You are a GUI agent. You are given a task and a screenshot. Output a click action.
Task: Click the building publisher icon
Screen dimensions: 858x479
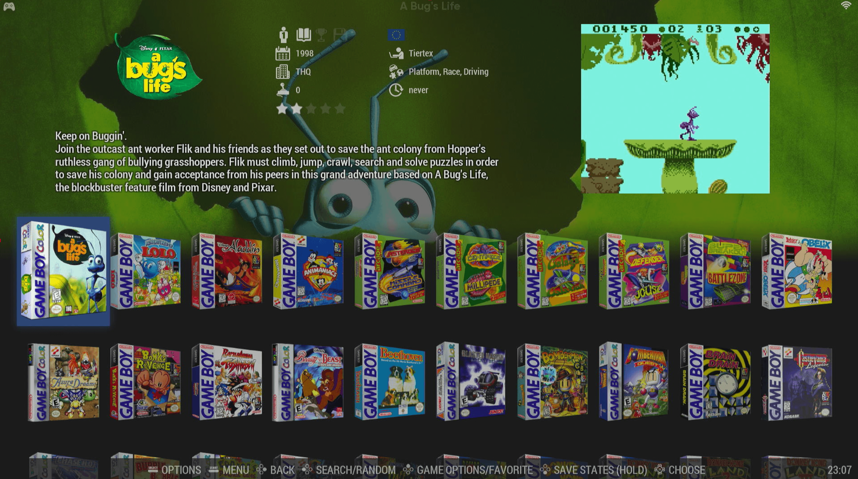(x=283, y=72)
